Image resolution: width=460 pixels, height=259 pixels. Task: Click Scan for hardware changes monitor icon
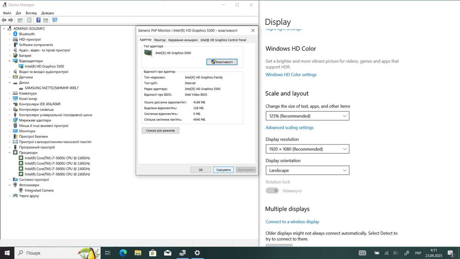click(55, 20)
